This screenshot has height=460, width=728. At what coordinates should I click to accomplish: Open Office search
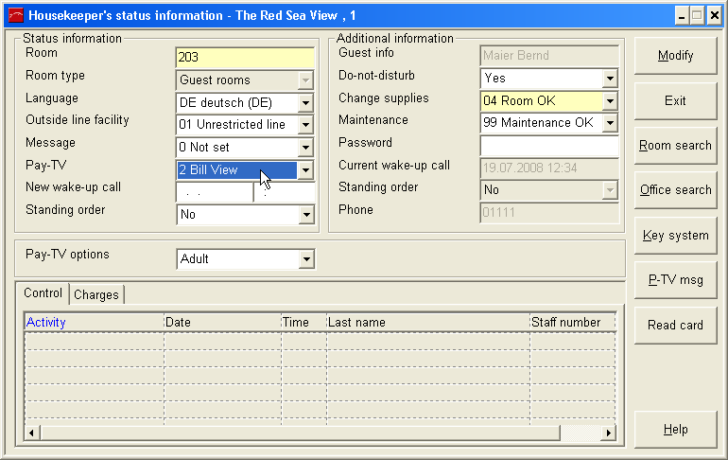[x=675, y=190]
